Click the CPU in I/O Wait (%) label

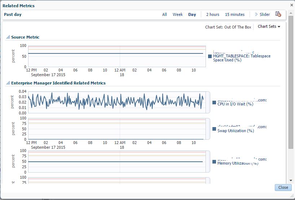pos(235,104)
